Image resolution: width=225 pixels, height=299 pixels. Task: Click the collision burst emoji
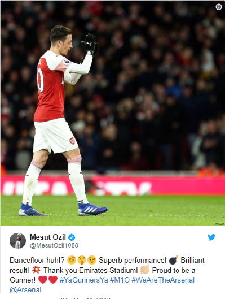pos(36,270)
